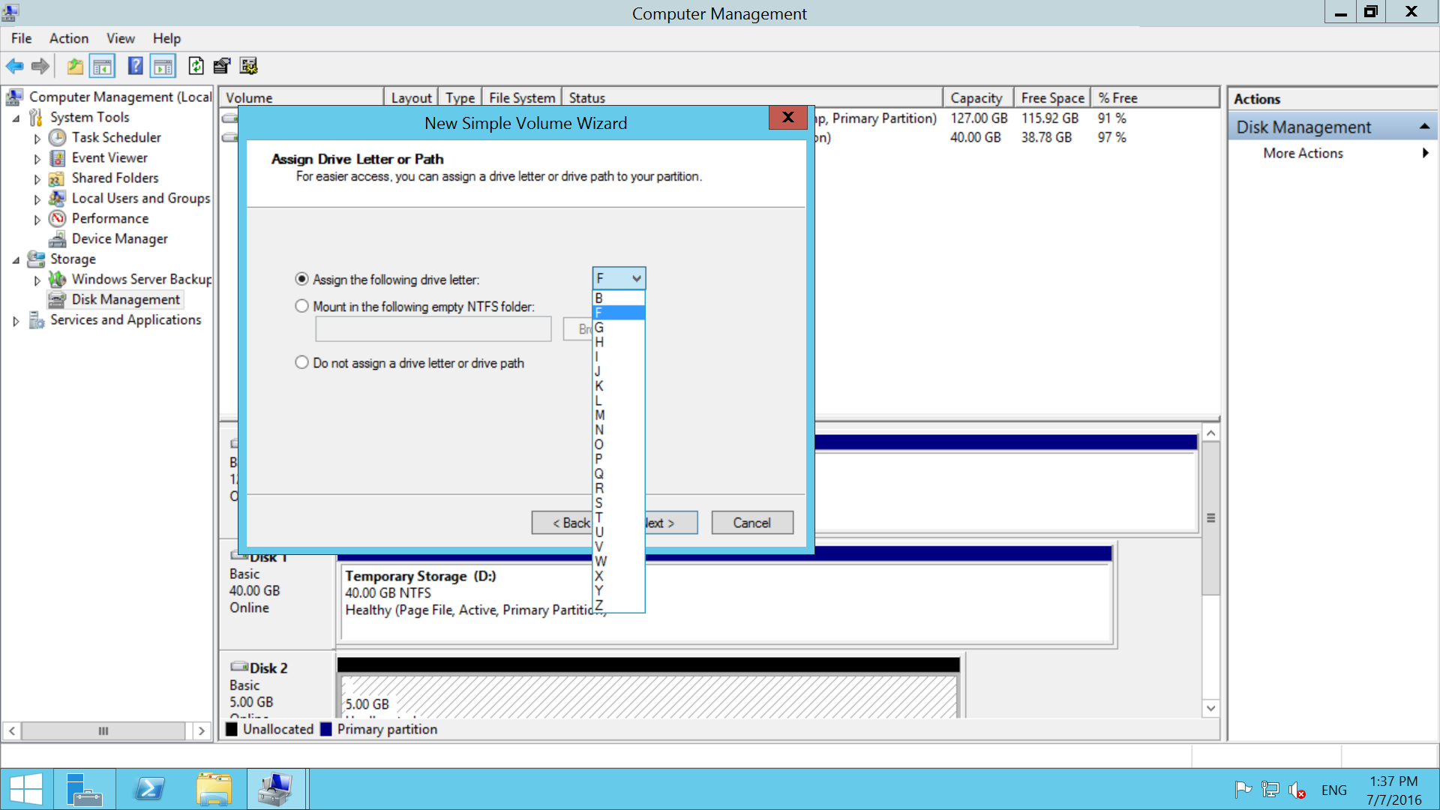Viewport: 1440px width, 810px height.
Task: Collapse the Disk Management actions section
Action: [1423, 127]
